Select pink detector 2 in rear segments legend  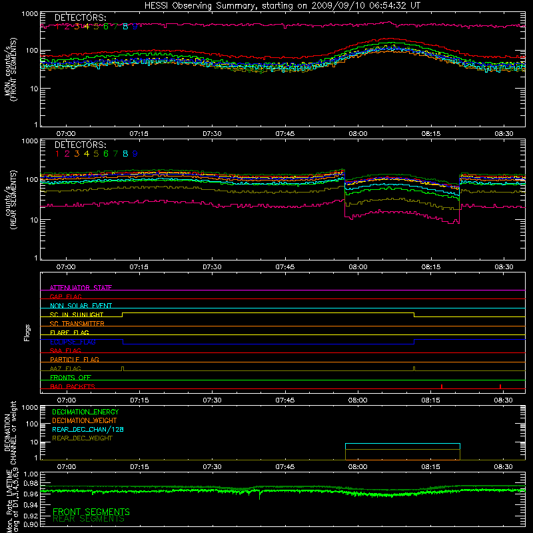[67, 154]
